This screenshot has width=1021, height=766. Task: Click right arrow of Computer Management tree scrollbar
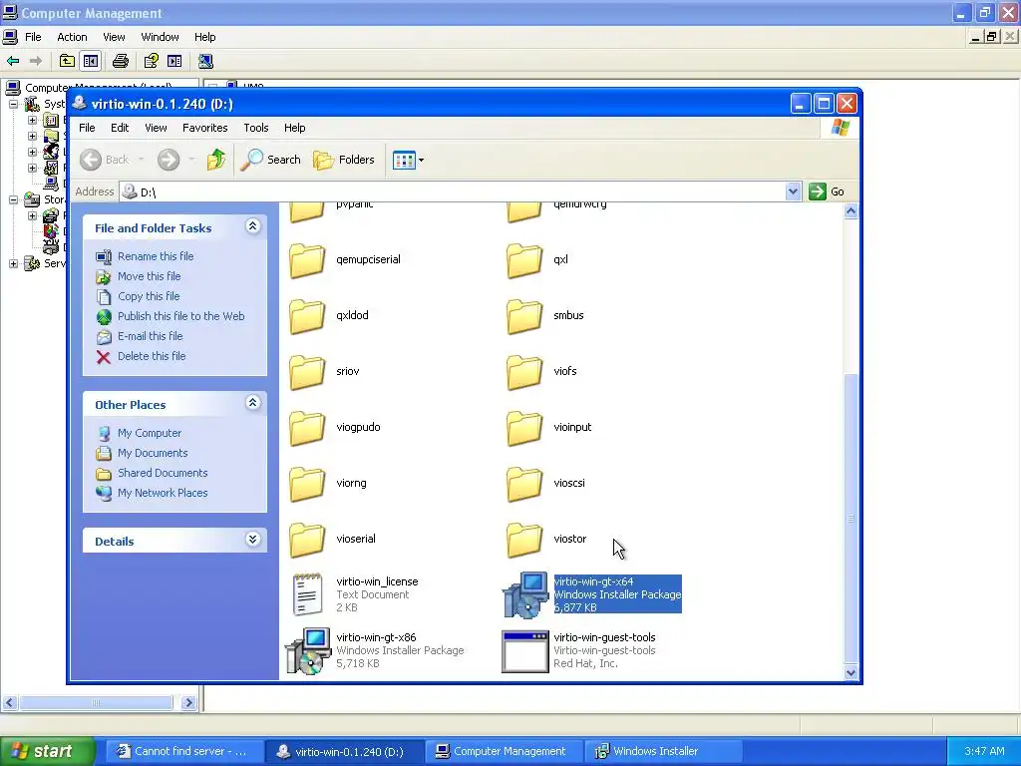188,703
